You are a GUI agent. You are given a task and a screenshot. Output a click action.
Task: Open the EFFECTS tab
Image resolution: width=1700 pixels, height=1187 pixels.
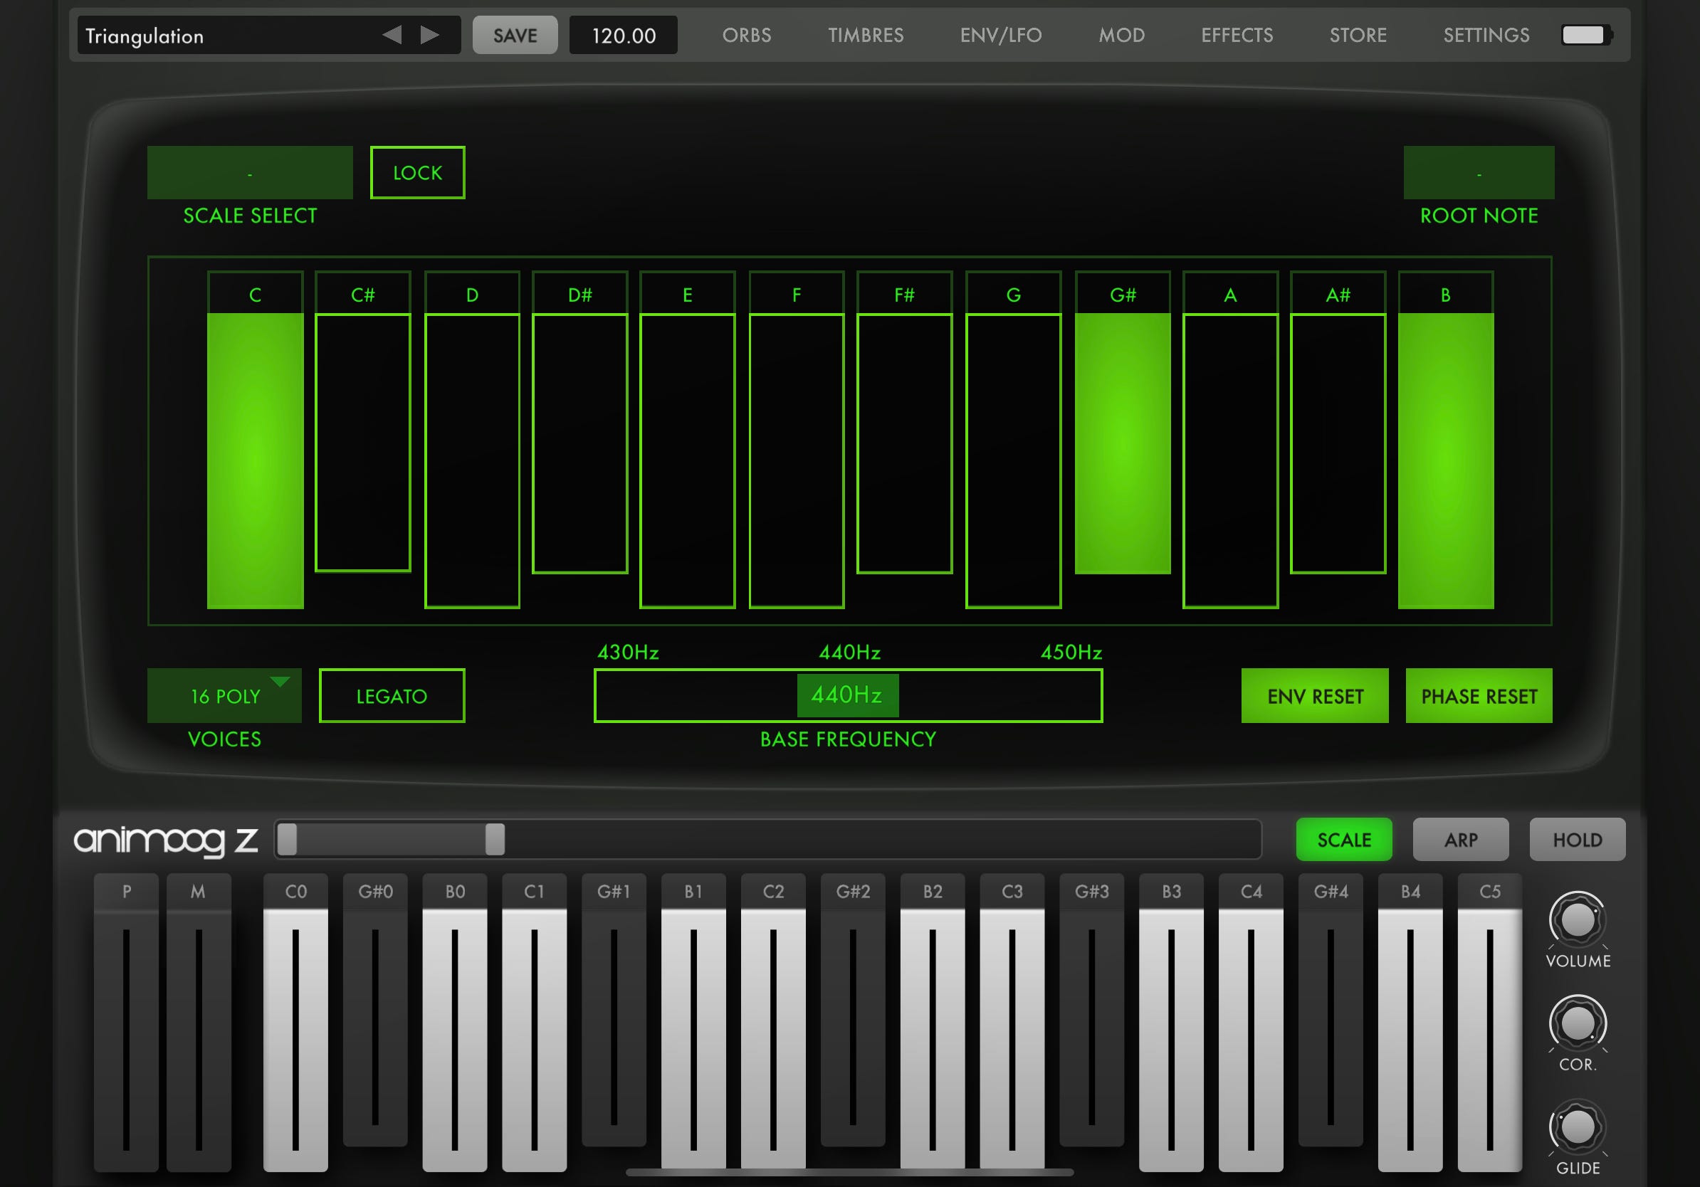[1237, 35]
